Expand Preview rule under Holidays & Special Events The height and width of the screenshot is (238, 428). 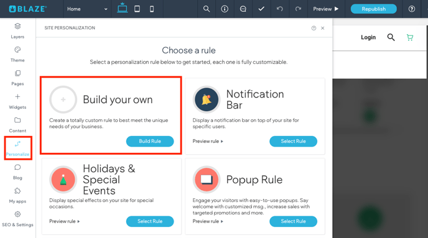pos(65,221)
